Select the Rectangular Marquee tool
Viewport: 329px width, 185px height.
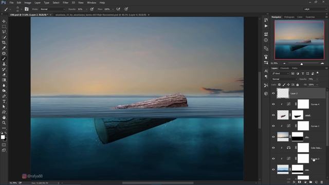tap(4, 27)
